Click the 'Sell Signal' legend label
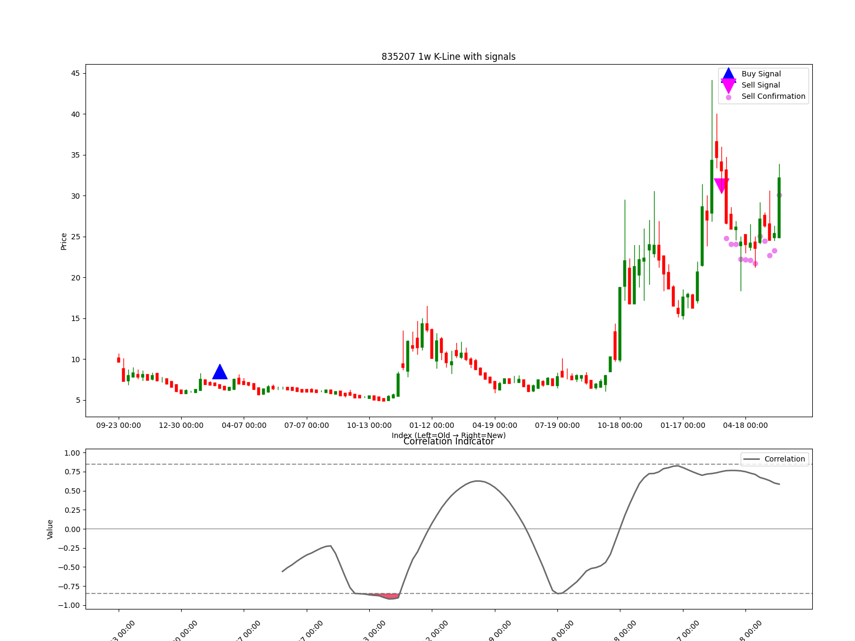855x641 pixels. pos(760,85)
